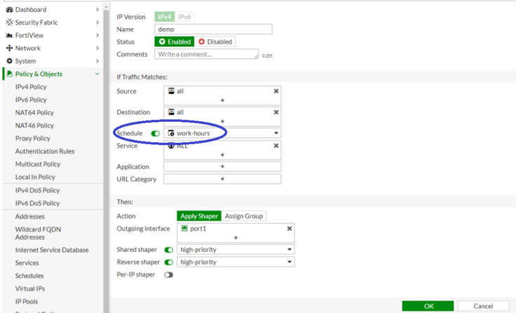516x313 pixels.
Task: Add an Application with plus
Action: (x=222, y=167)
